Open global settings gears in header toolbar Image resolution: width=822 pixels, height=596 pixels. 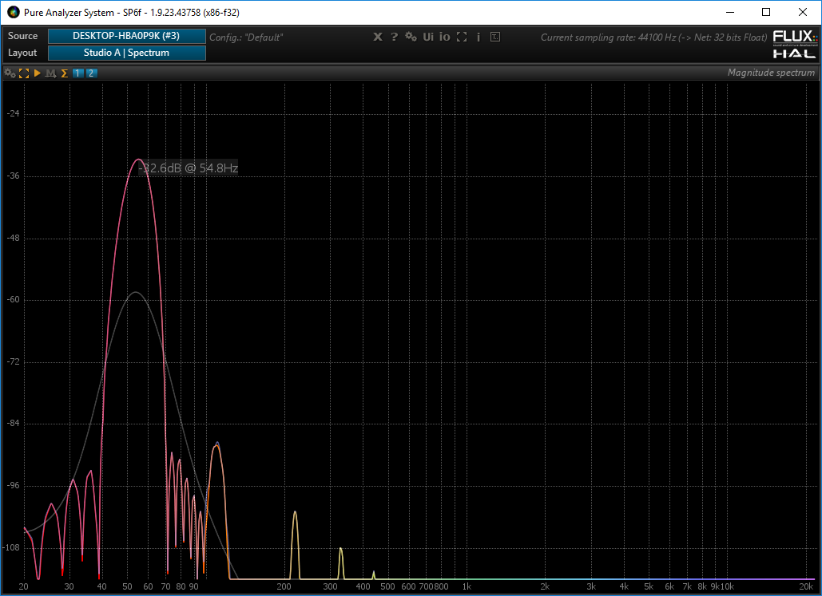411,37
